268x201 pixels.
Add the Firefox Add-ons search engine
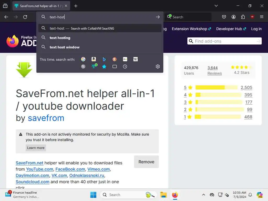click(x=94, y=66)
